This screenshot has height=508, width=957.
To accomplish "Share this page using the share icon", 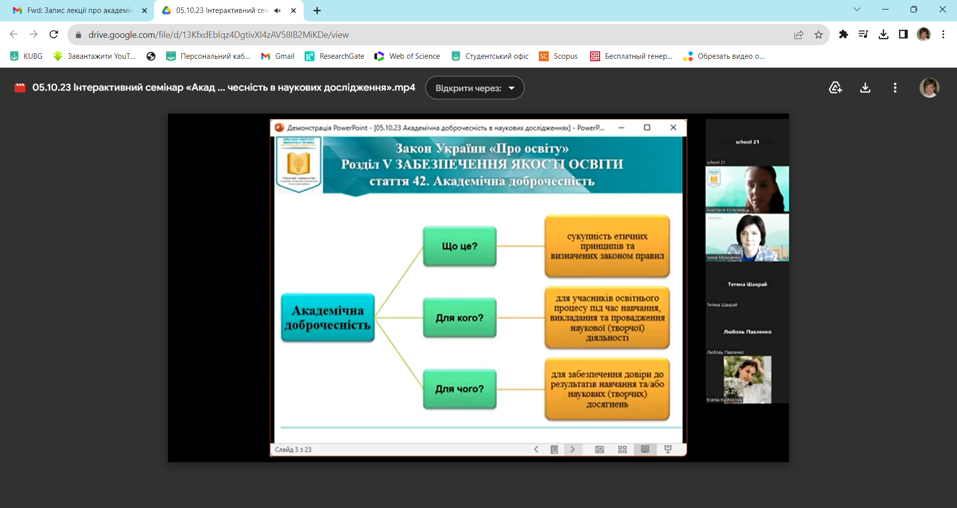I will tap(798, 34).
